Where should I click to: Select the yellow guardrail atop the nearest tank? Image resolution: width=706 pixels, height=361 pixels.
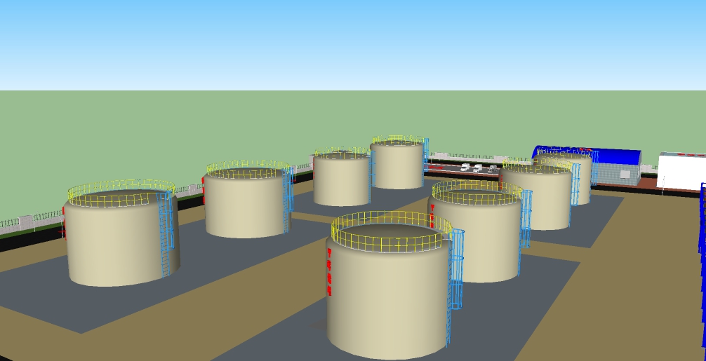coord(392,231)
